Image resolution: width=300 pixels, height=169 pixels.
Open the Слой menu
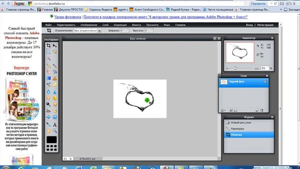pyautogui.click(x=105, y=25)
